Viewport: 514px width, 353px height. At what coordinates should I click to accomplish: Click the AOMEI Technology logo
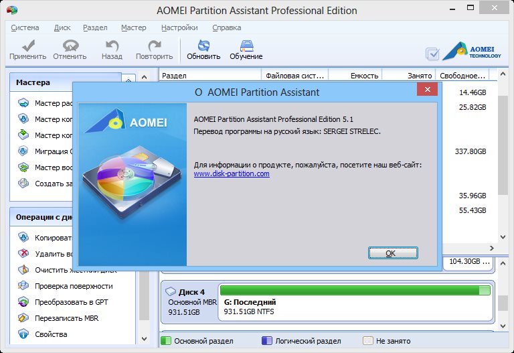click(472, 52)
